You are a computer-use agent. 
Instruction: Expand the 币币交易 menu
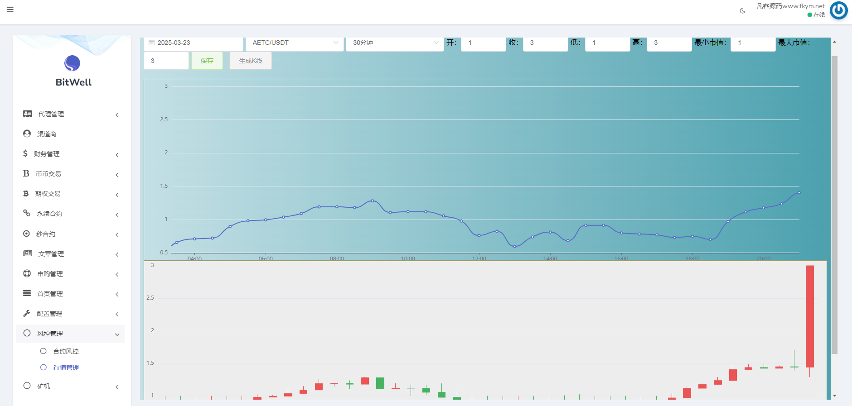pos(117,175)
